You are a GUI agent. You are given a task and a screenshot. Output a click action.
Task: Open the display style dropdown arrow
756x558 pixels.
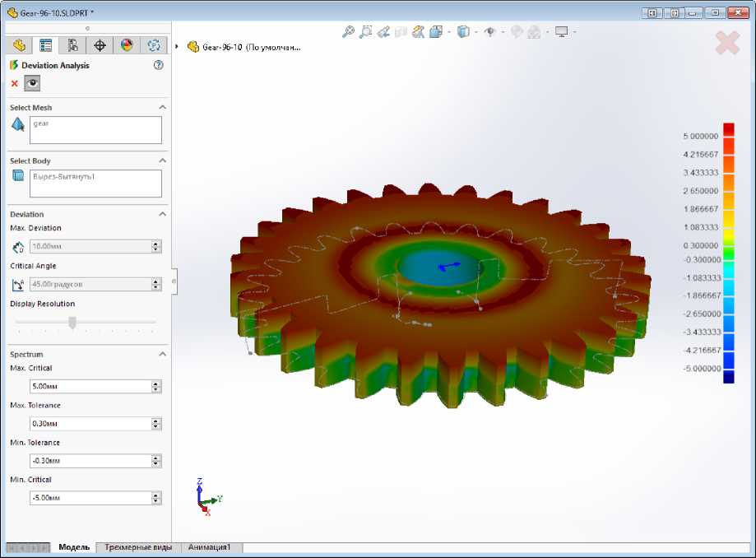click(x=475, y=32)
